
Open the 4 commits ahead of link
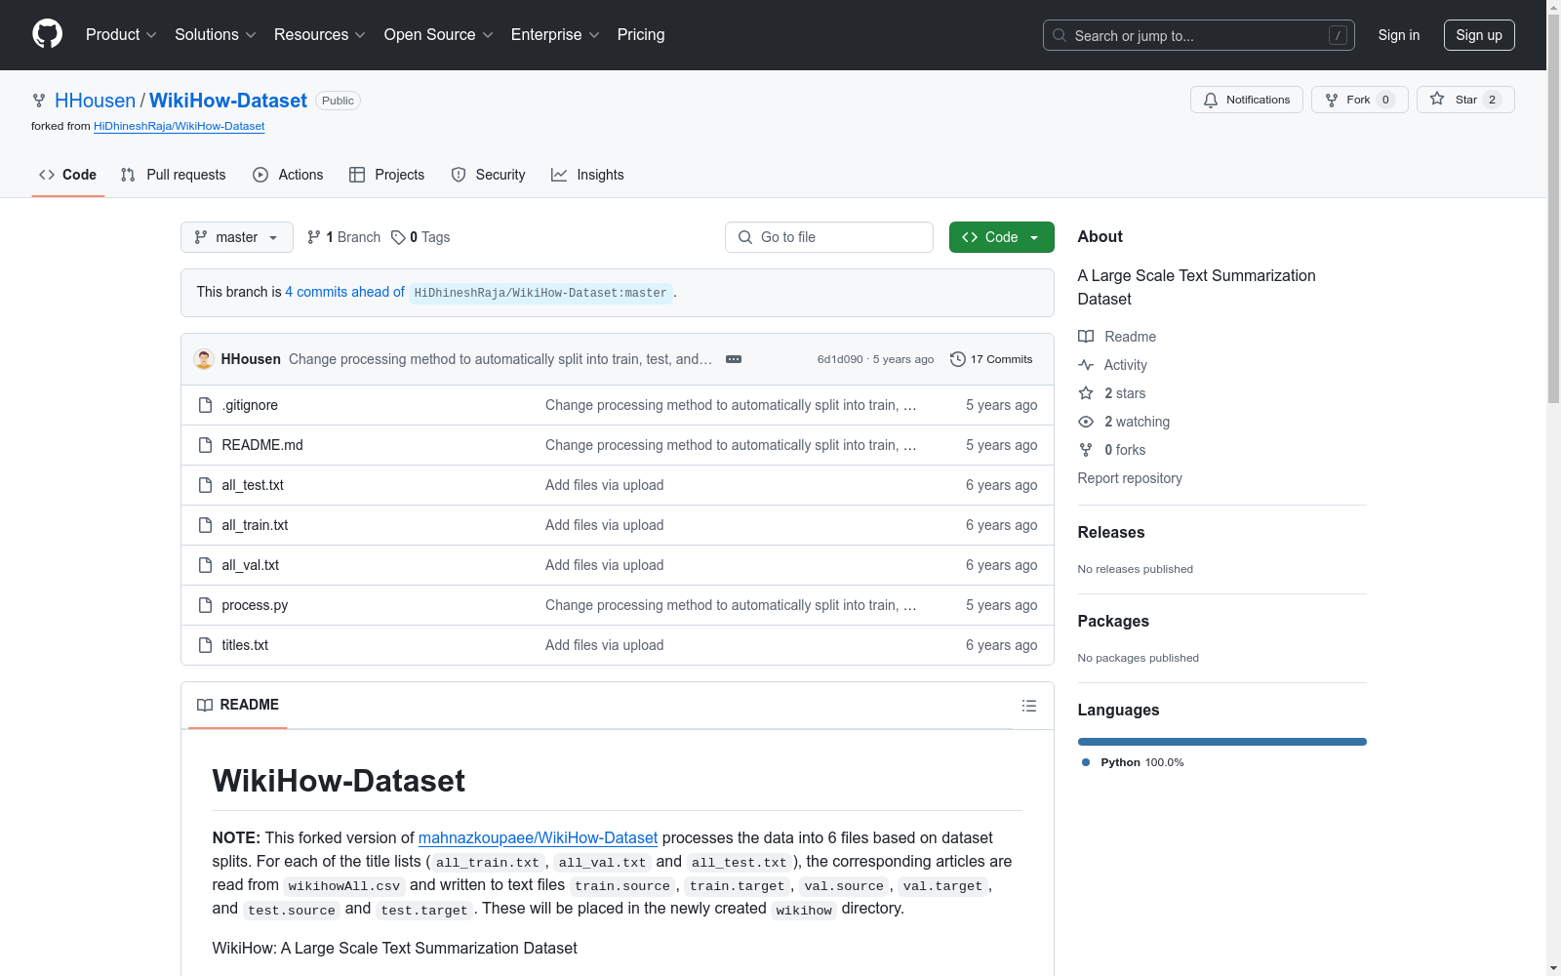point(344,292)
